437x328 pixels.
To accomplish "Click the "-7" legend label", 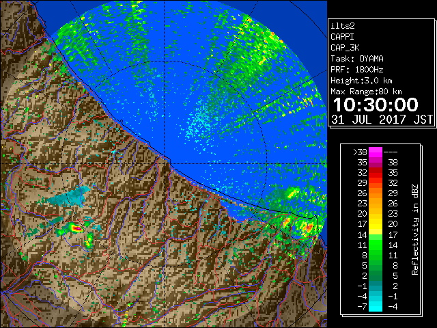I will (362, 306).
